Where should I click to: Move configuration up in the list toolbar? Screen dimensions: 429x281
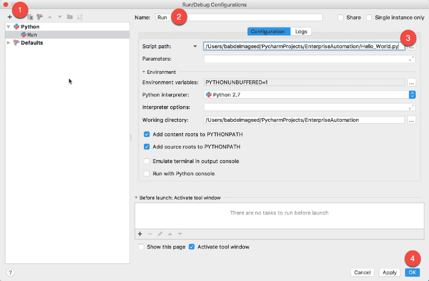(50, 17)
